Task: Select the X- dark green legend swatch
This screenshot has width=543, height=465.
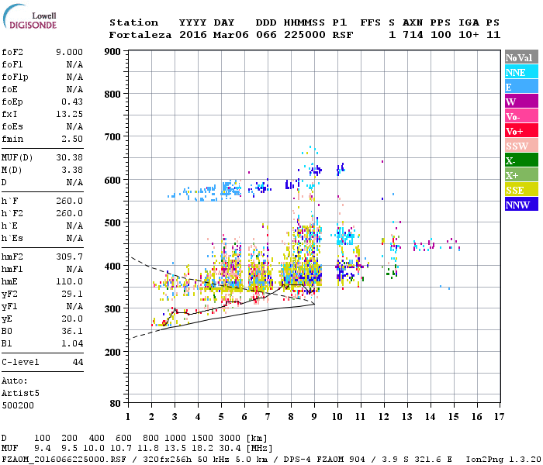Action: tap(521, 160)
